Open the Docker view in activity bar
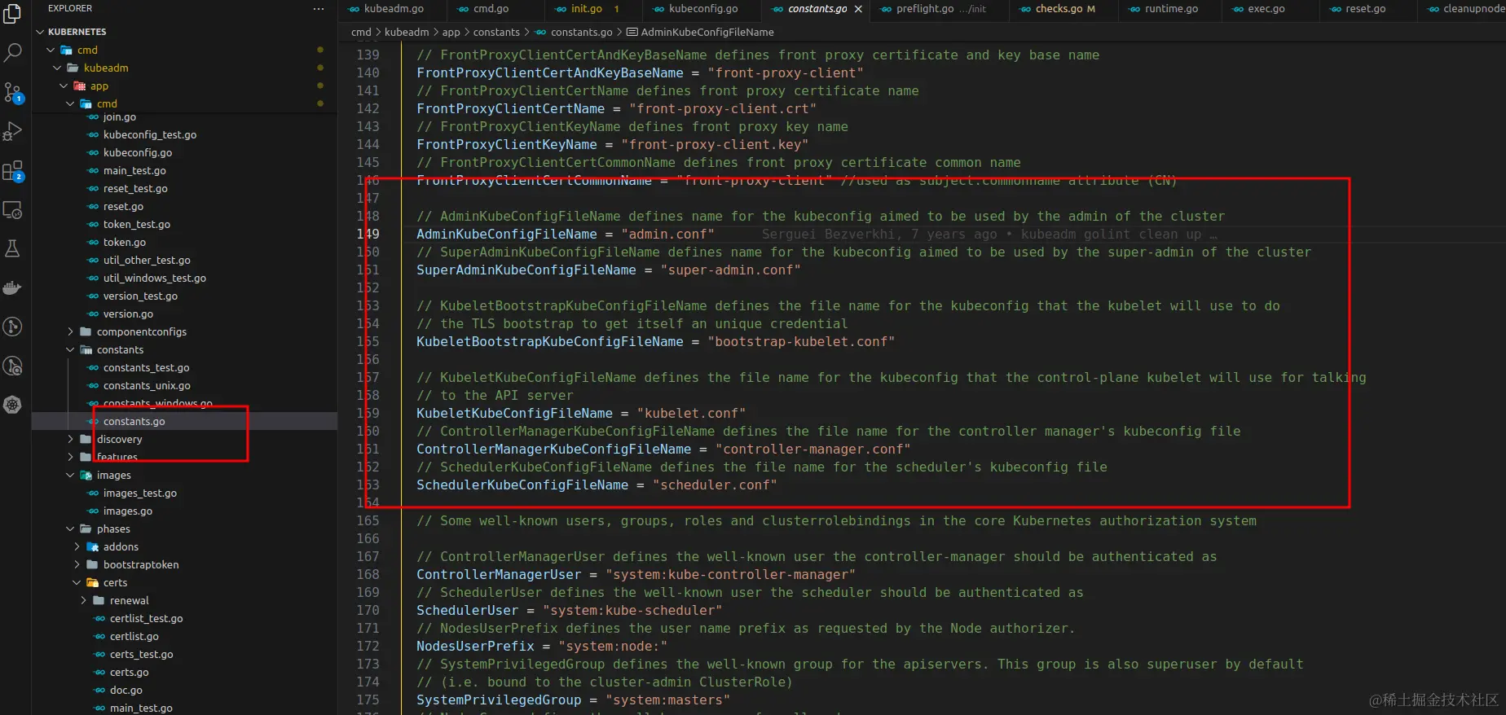 pyautogui.click(x=13, y=287)
